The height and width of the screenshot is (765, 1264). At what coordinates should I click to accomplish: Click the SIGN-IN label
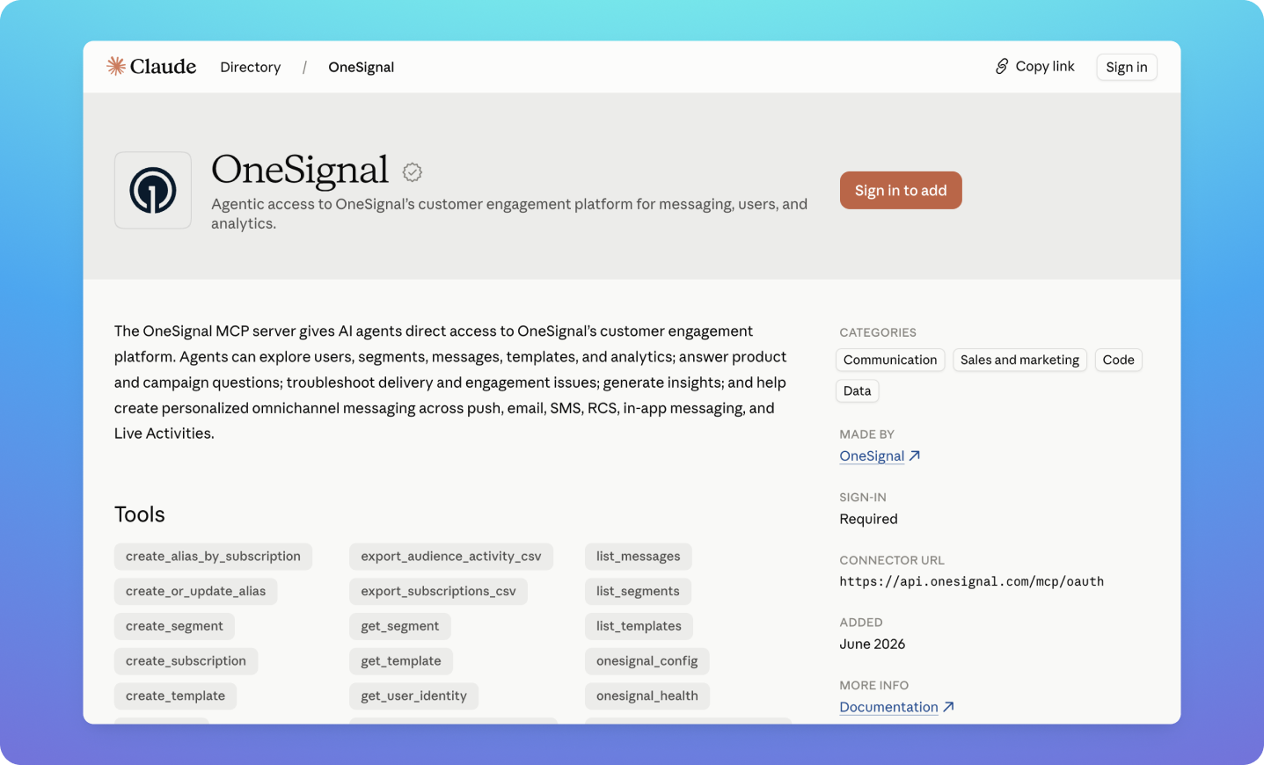[x=863, y=497]
